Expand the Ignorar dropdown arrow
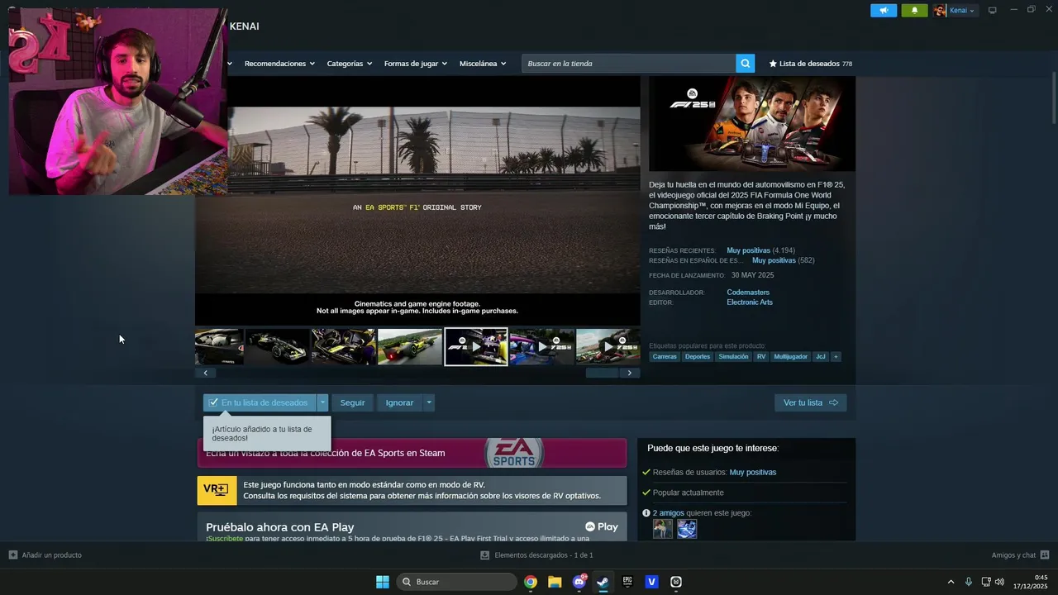The image size is (1058, 595). click(x=428, y=402)
